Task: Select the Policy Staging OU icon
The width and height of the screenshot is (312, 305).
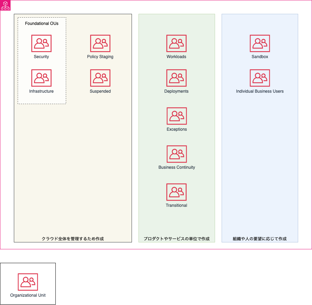Action: tap(100, 43)
